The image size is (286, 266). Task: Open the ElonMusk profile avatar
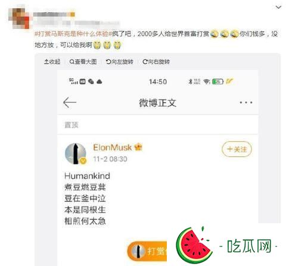click(76, 154)
